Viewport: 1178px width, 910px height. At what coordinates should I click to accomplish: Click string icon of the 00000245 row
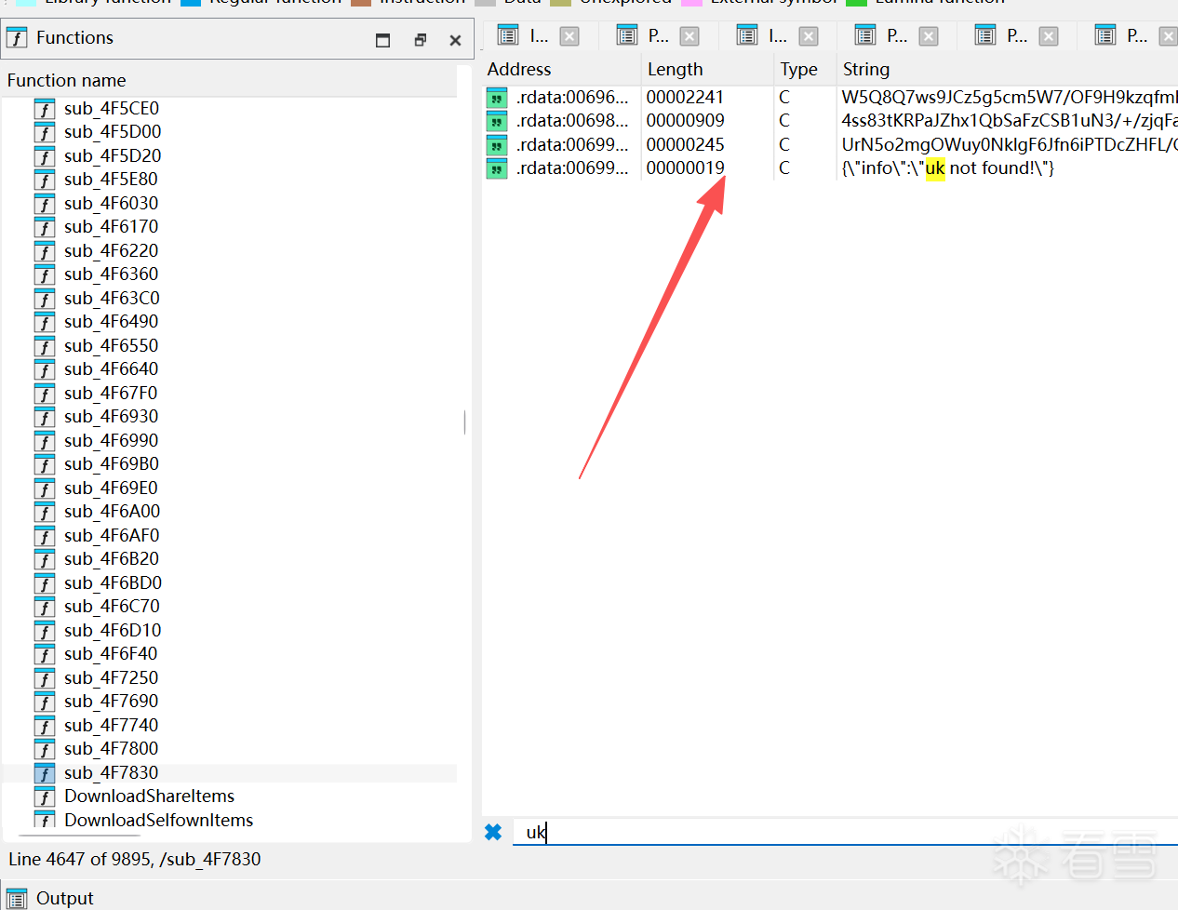pos(497,144)
